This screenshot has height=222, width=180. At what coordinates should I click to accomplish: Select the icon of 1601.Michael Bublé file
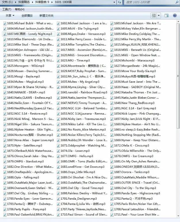coord(5,23)
